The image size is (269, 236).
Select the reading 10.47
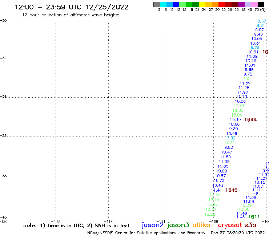[226, 152]
